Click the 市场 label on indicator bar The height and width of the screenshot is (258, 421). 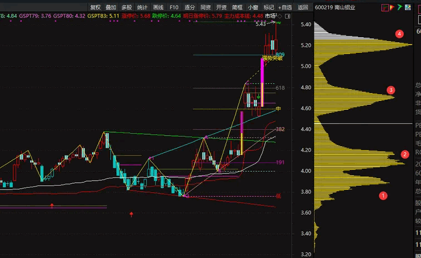point(271,16)
